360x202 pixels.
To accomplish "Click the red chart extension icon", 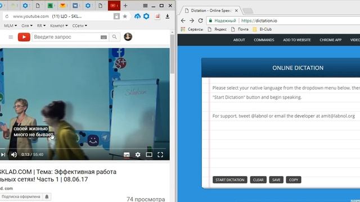I will pyautogui.click(x=157, y=16).
